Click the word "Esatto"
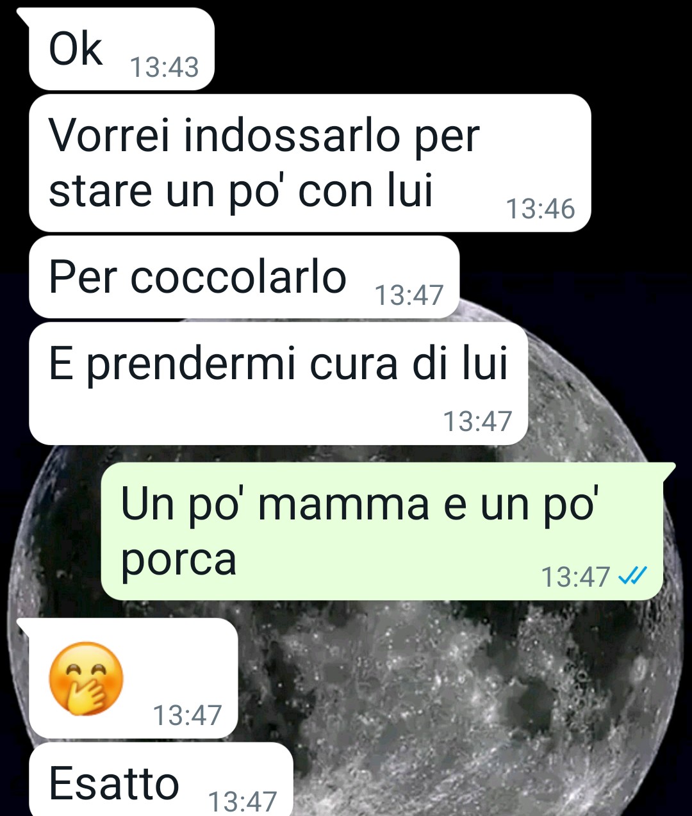This screenshot has height=816, width=692. [x=114, y=783]
